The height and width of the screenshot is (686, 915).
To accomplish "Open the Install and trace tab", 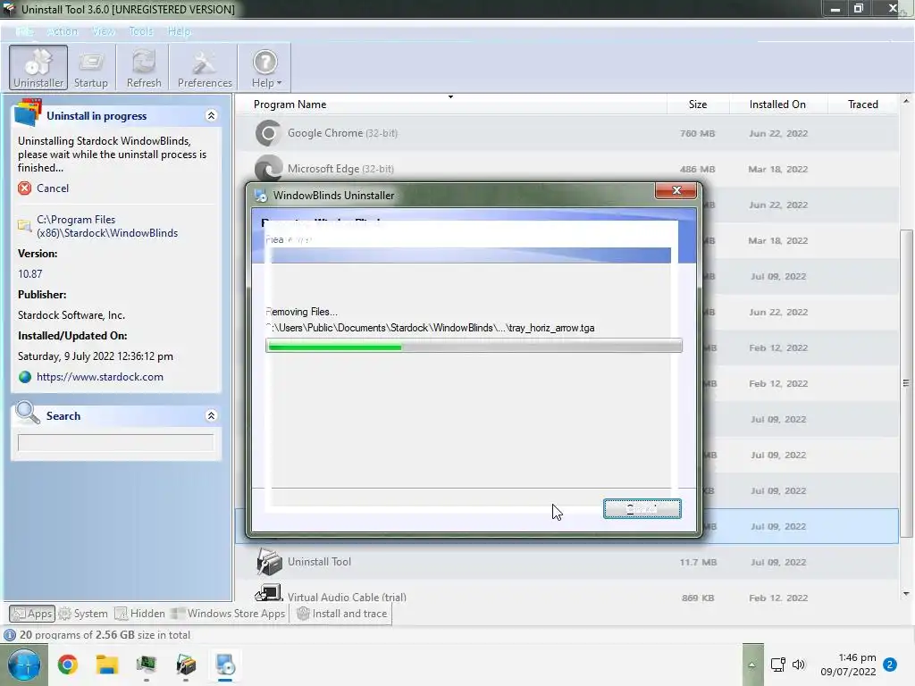I will point(342,614).
